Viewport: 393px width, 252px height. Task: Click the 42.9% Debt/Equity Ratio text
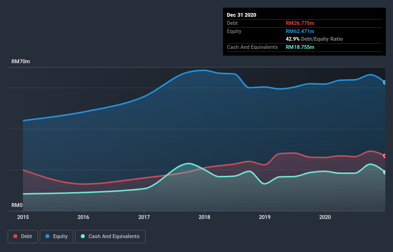pos(314,39)
